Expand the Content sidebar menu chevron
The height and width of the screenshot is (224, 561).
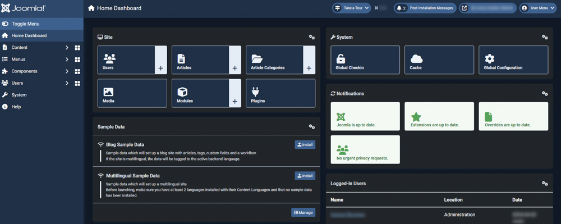tap(67, 48)
